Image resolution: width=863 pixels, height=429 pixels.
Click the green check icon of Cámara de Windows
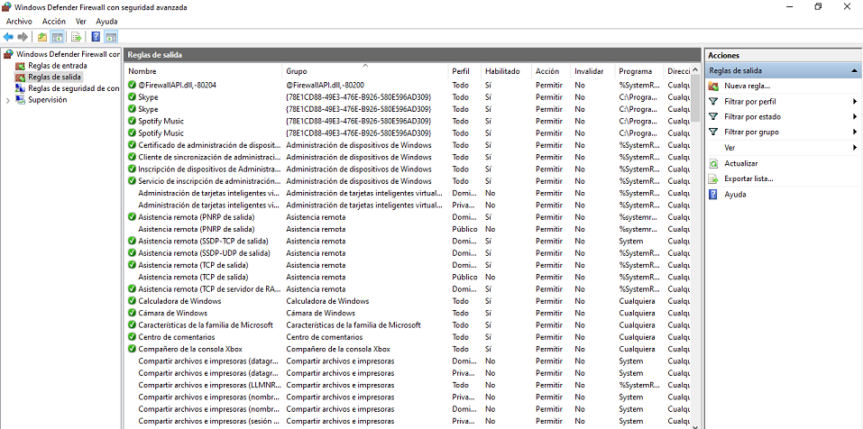[x=132, y=313]
